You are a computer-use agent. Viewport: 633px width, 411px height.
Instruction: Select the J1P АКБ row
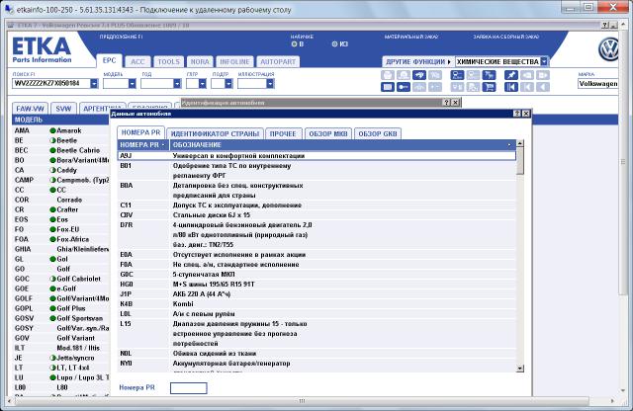tap(316, 294)
